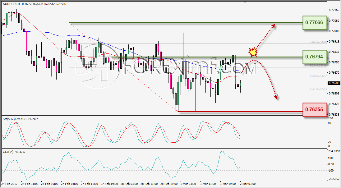Click the CCI scale value -262.652
341x188 pixels.
(x=334, y=179)
